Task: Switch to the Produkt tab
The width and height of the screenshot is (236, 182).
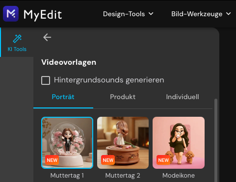Action: click(123, 97)
